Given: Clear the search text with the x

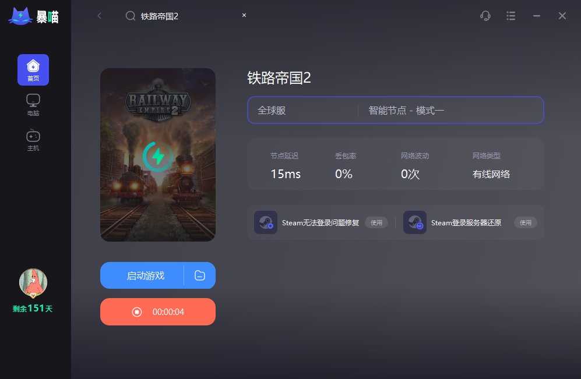Looking at the screenshot, I should (244, 15).
